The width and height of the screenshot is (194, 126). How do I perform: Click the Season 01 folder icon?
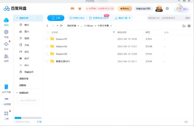click(52, 39)
